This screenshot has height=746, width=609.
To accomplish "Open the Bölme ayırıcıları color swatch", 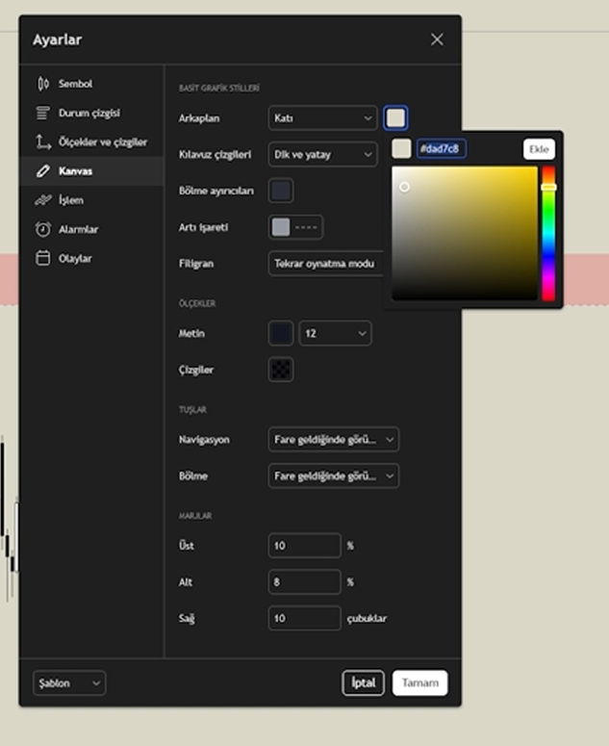I will [x=281, y=191].
